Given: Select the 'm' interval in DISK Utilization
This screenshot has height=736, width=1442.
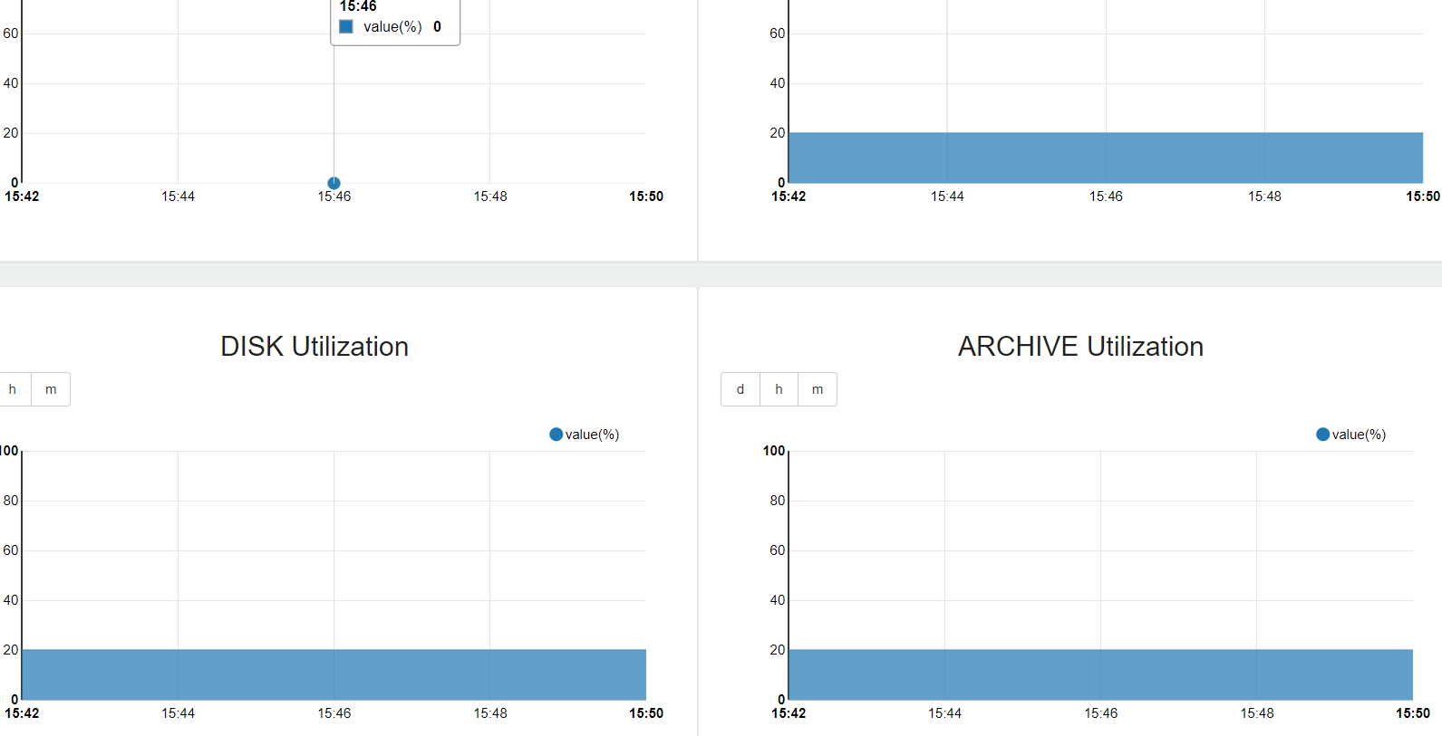Looking at the screenshot, I should 51,389.
